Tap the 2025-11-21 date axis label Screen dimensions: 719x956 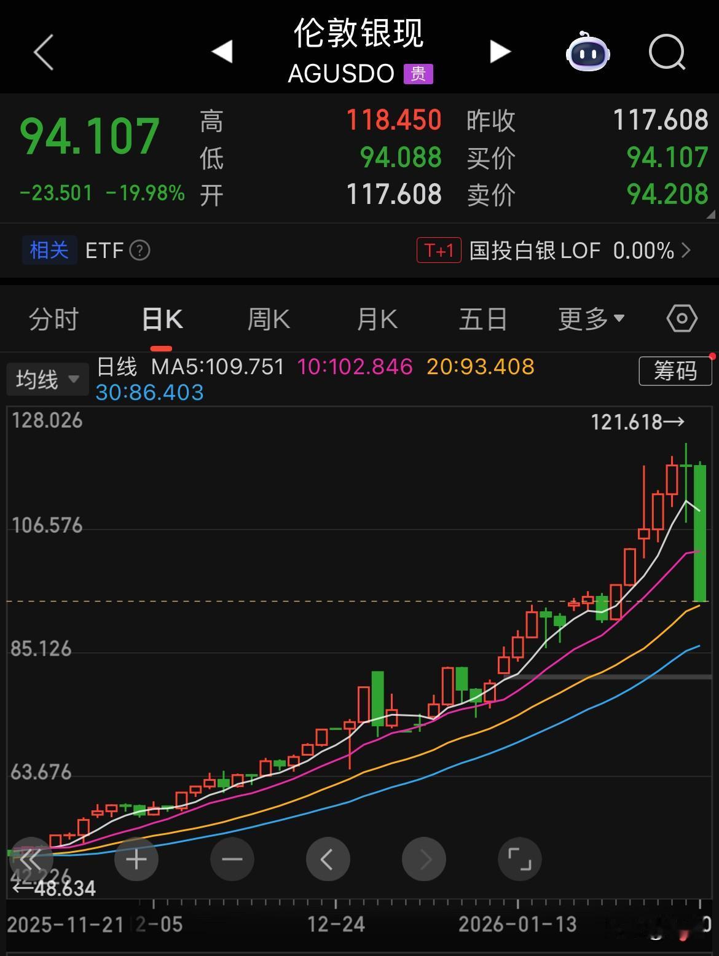click(66, 924)
